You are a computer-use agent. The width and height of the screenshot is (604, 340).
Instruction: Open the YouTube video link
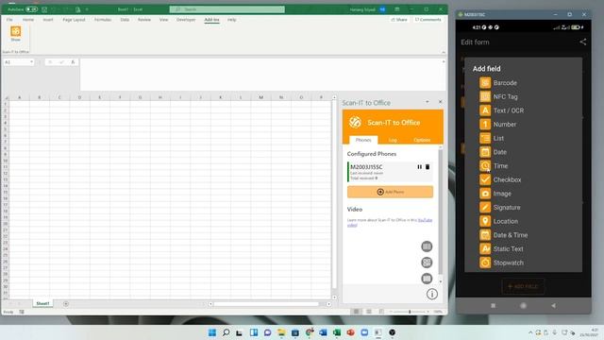click(x=425, y=220)
